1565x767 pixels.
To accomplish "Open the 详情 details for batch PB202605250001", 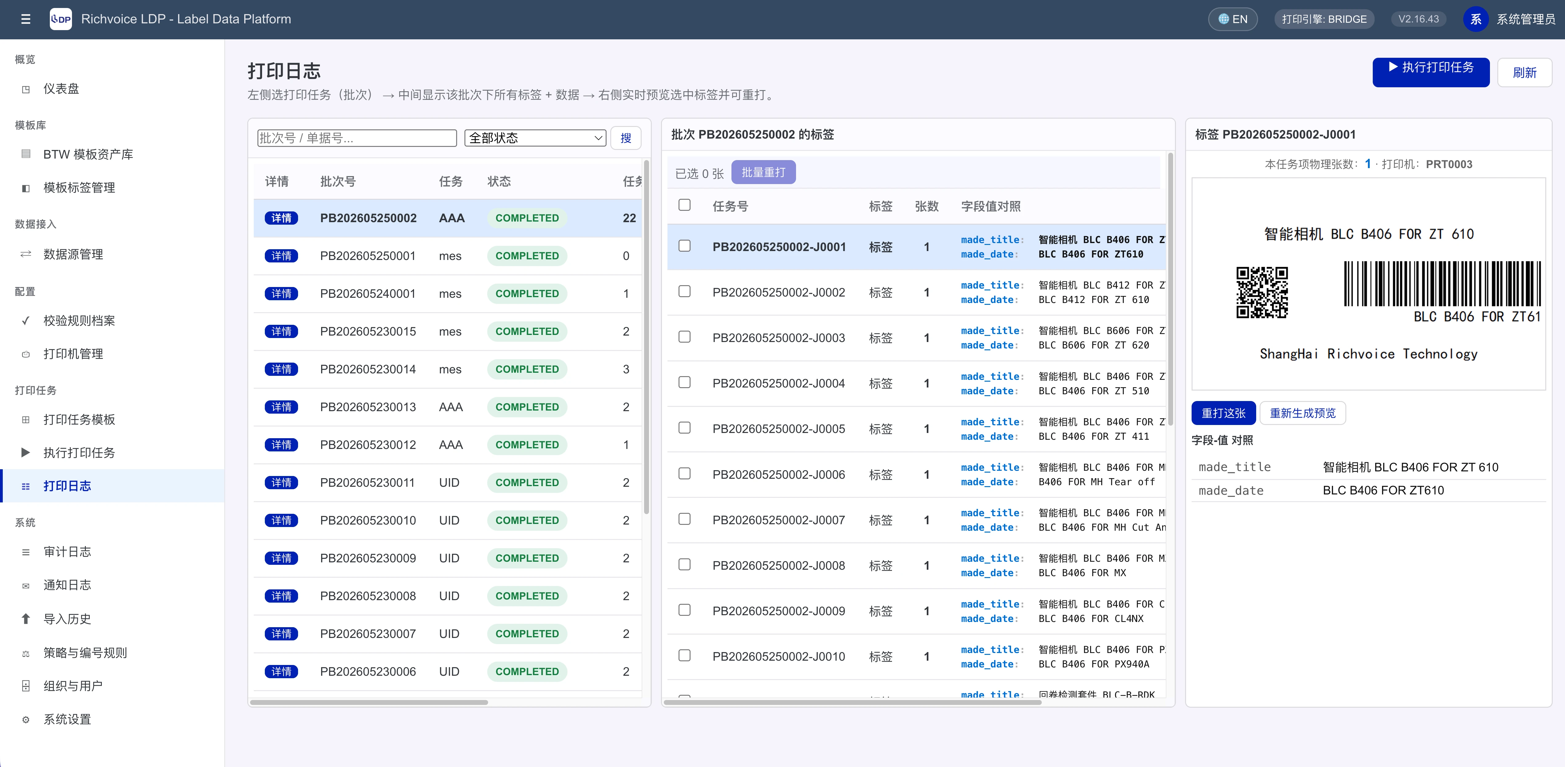I will click(281, 256).
